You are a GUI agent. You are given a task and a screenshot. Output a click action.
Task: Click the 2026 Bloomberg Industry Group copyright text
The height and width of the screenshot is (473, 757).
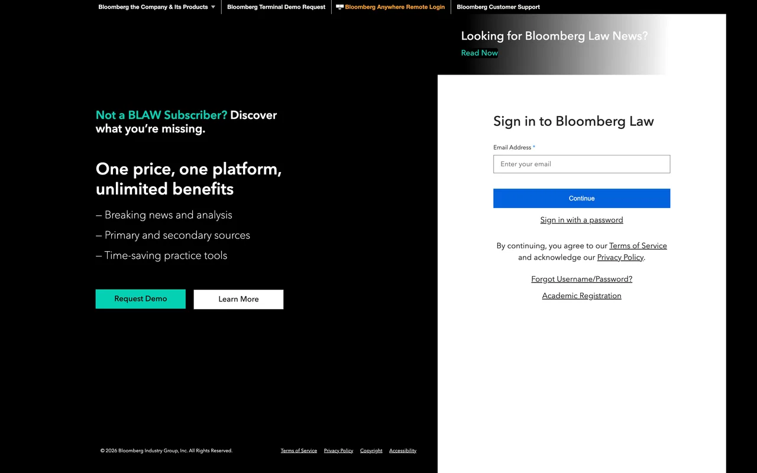tap(166, 451)
